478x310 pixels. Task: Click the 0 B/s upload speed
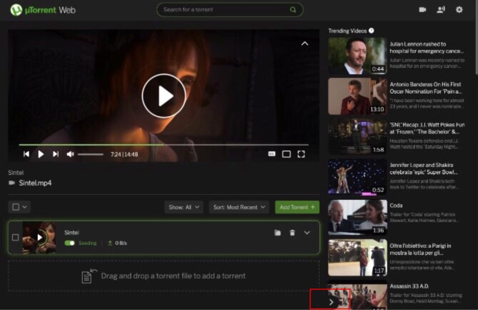(x=121, y=243)
